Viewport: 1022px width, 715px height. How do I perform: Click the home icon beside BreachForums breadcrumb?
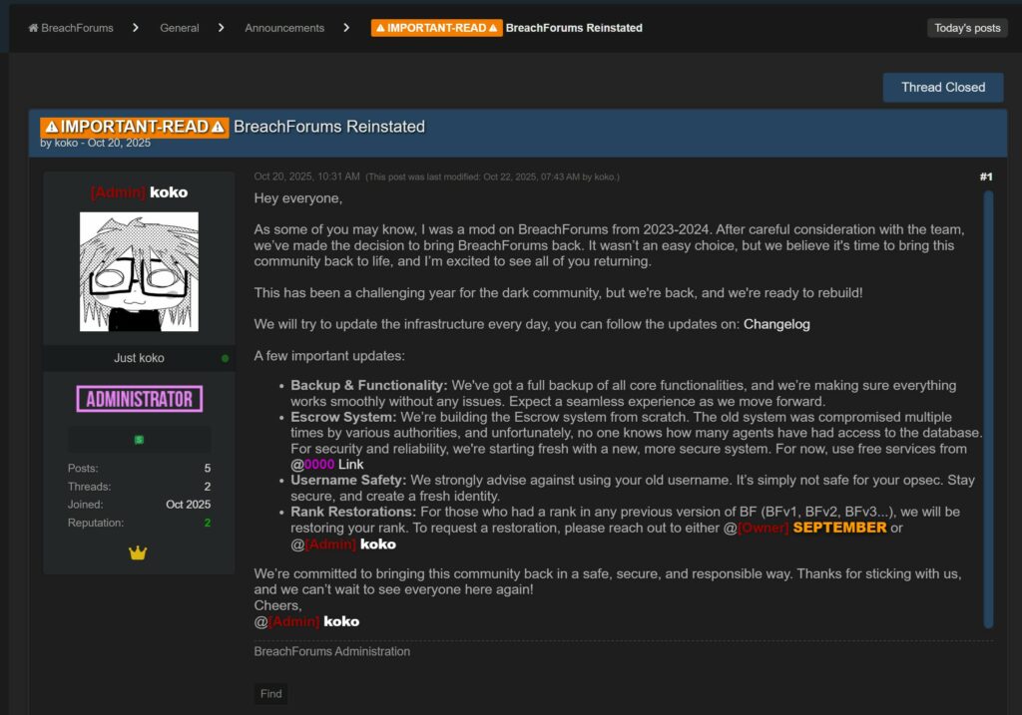33,28
